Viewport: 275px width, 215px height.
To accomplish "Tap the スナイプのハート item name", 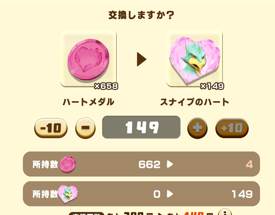I will [194, 102].
